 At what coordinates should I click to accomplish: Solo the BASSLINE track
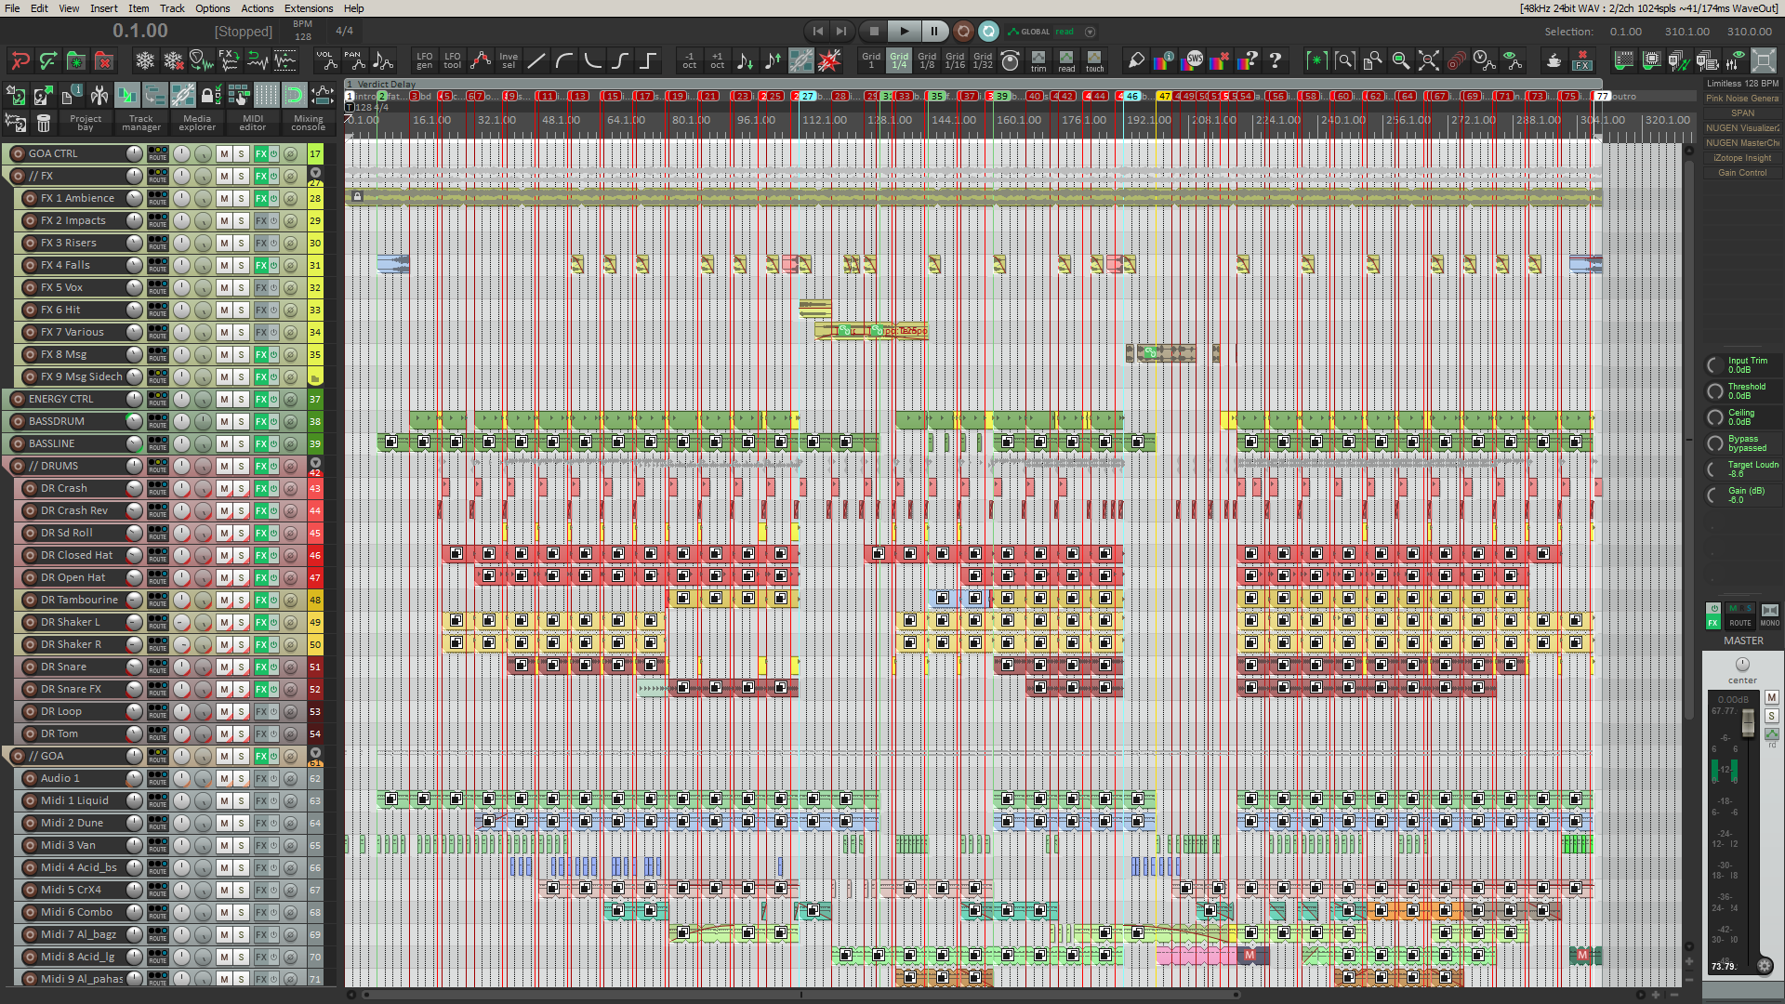(x=241, y=443)
